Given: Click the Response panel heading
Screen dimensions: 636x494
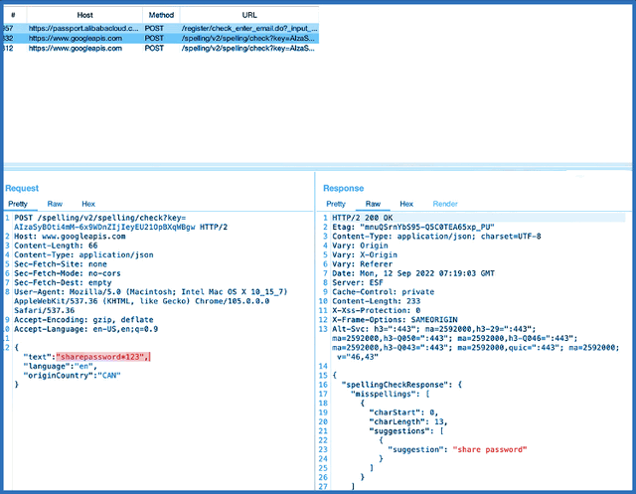Looking at the screenshot, I should click(344, 188).
